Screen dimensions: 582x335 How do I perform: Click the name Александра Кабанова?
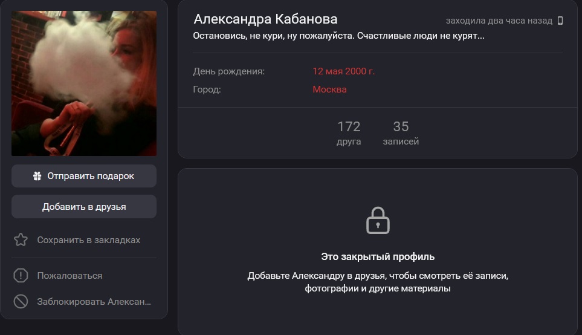pos(266,19)
